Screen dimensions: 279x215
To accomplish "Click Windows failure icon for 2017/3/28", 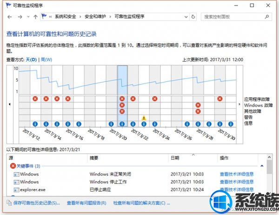I will click(x=198, y=105).
